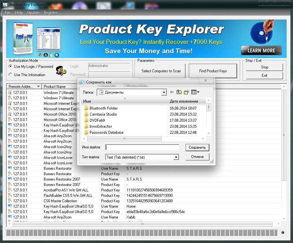This screenshot has height=243, width=293.
Task: Click the red status indicator at bottom right
Action: tap(283, 232)
